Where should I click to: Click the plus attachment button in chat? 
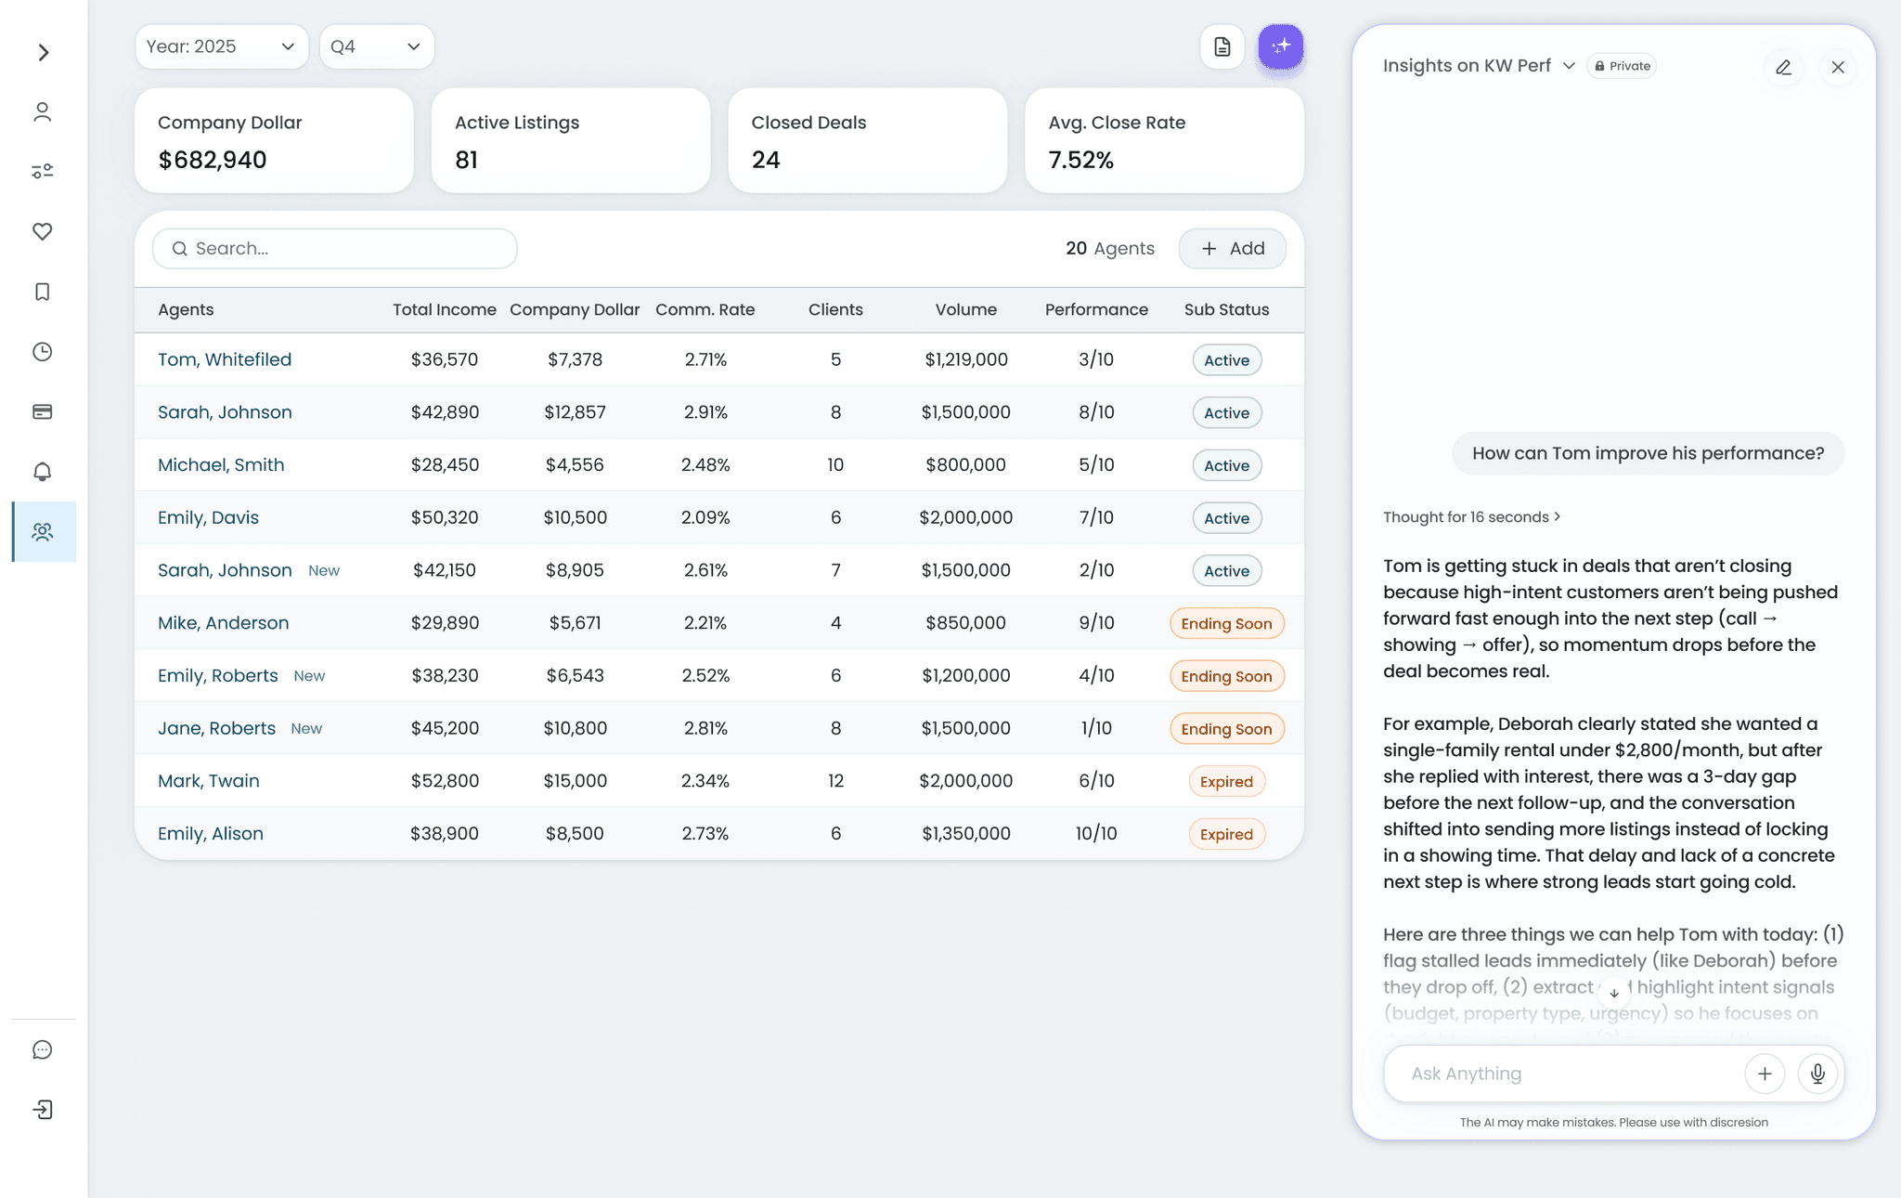pos(1765,1074)
